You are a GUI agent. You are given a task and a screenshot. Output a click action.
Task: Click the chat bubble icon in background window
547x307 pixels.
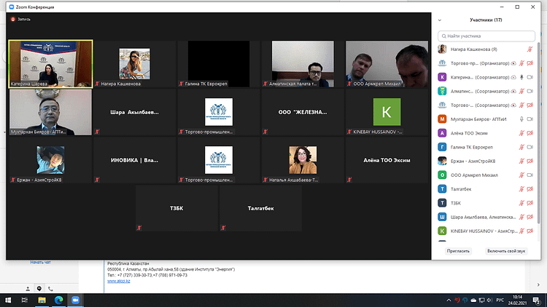(x=39, y=289)
